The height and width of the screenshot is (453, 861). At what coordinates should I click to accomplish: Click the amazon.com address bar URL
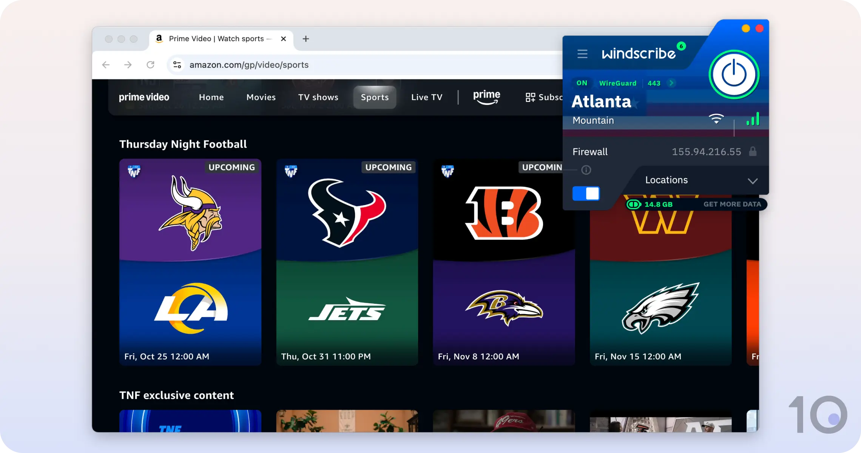point(249,65)
